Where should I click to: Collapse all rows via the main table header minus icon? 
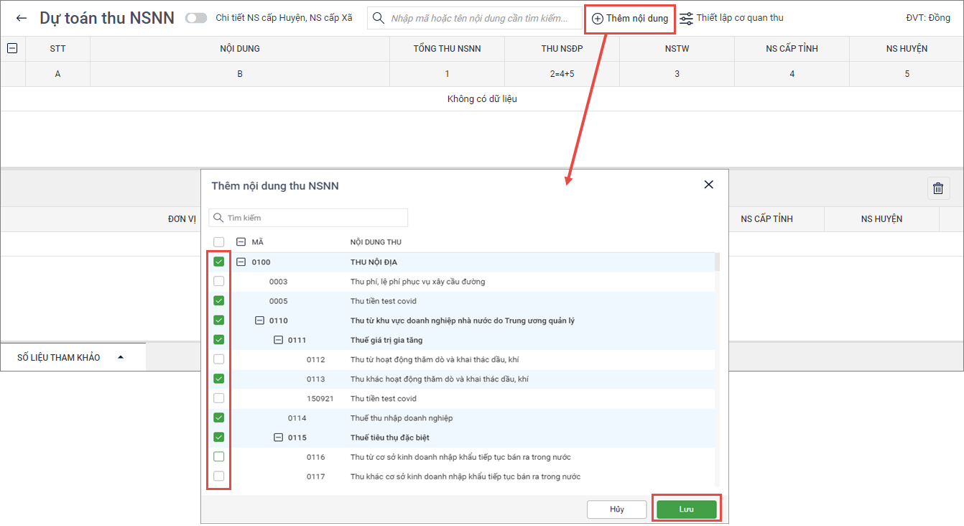pyautogui.click(x=12, y=48)
